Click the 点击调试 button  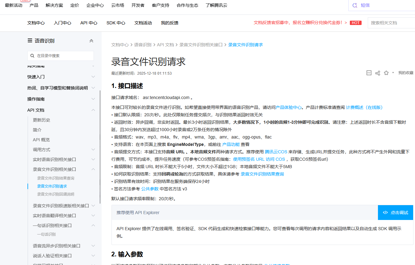395,213
